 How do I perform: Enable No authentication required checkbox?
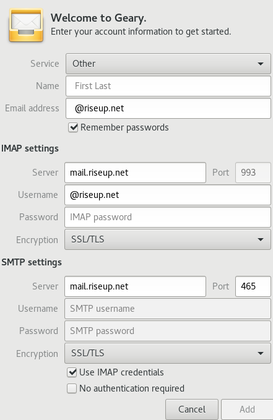tap(72, 388)
